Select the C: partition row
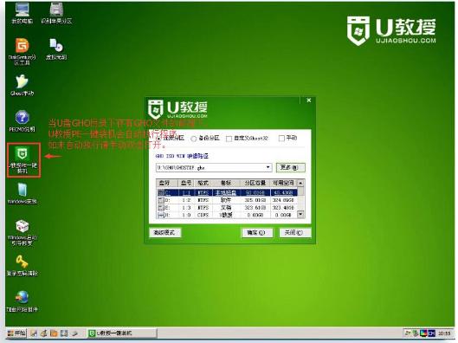The image size is (458, 343). (227, 192)
